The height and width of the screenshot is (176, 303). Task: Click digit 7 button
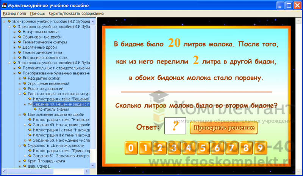(231, 148)
